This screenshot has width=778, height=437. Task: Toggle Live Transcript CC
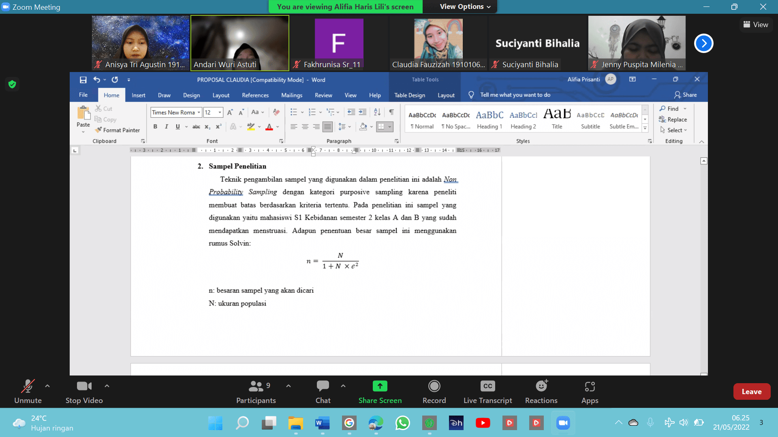(488, 392)
